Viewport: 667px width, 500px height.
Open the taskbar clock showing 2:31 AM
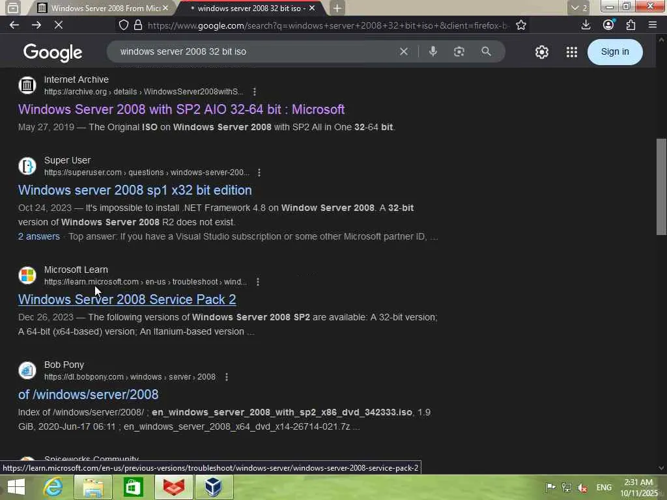tap(638, 487)
